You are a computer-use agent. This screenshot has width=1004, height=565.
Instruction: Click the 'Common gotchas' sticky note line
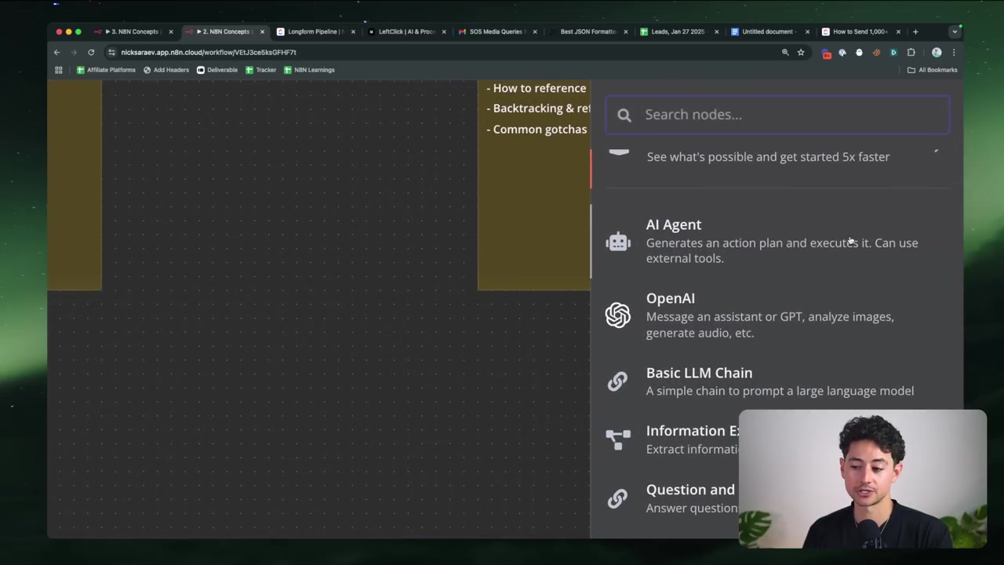coord(537,129)
